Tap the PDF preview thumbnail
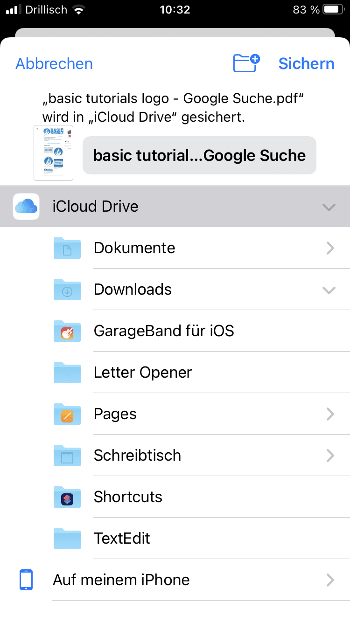 click(x=54, y=152)
